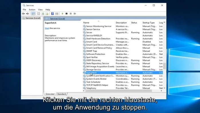This screenshot has height=113, width=200.
Task: Click the gear icon beside Server
Action: [84, 32]
